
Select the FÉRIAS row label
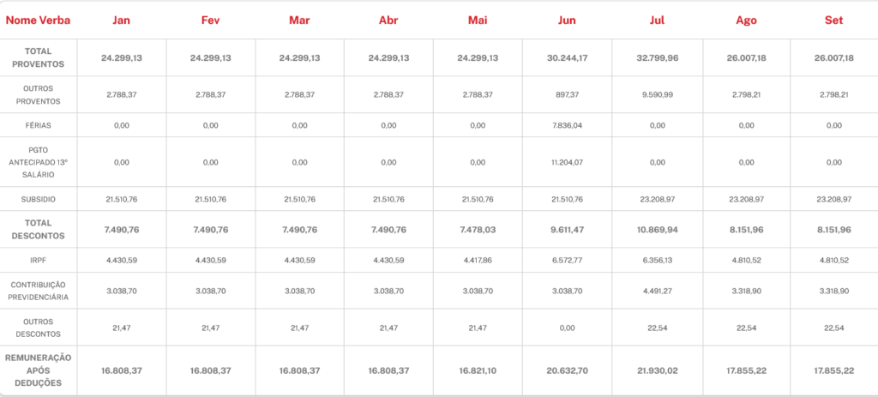(39, 125)
